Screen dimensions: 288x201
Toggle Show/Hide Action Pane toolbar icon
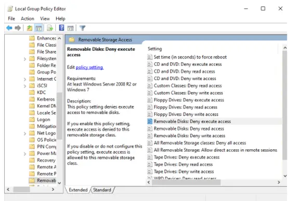(70, 28)
